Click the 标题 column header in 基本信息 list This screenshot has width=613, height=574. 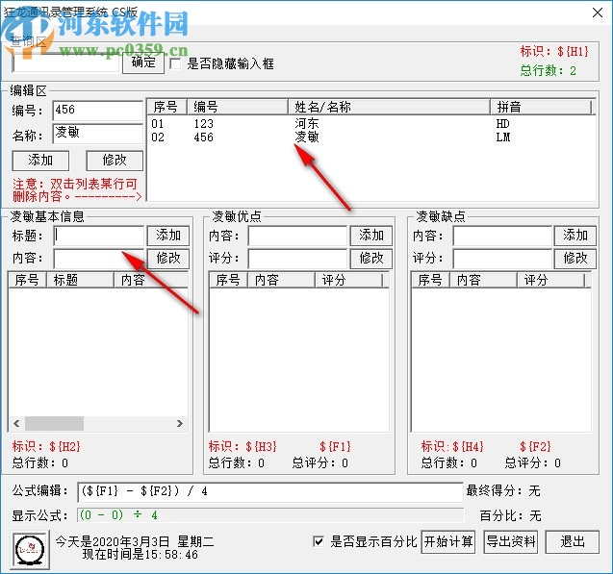(80, 280)
